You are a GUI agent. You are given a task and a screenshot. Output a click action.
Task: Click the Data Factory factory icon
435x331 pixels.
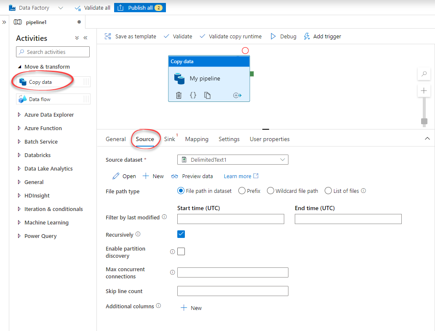pyautogui.click(x=12, y=8)
